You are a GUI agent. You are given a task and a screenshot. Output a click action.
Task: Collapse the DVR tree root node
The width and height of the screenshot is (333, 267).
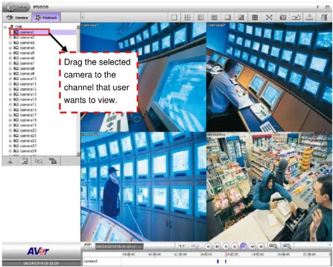coord(5,27)
